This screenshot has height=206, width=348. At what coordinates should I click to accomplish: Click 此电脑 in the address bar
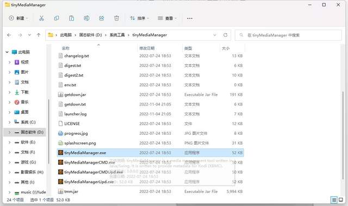[66, 35]
